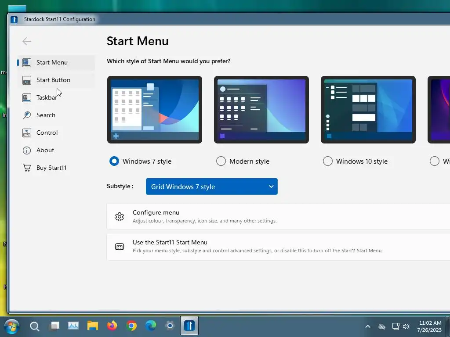
Task: Open the Windows 7 Start orb
Action: tap(12, 326)
